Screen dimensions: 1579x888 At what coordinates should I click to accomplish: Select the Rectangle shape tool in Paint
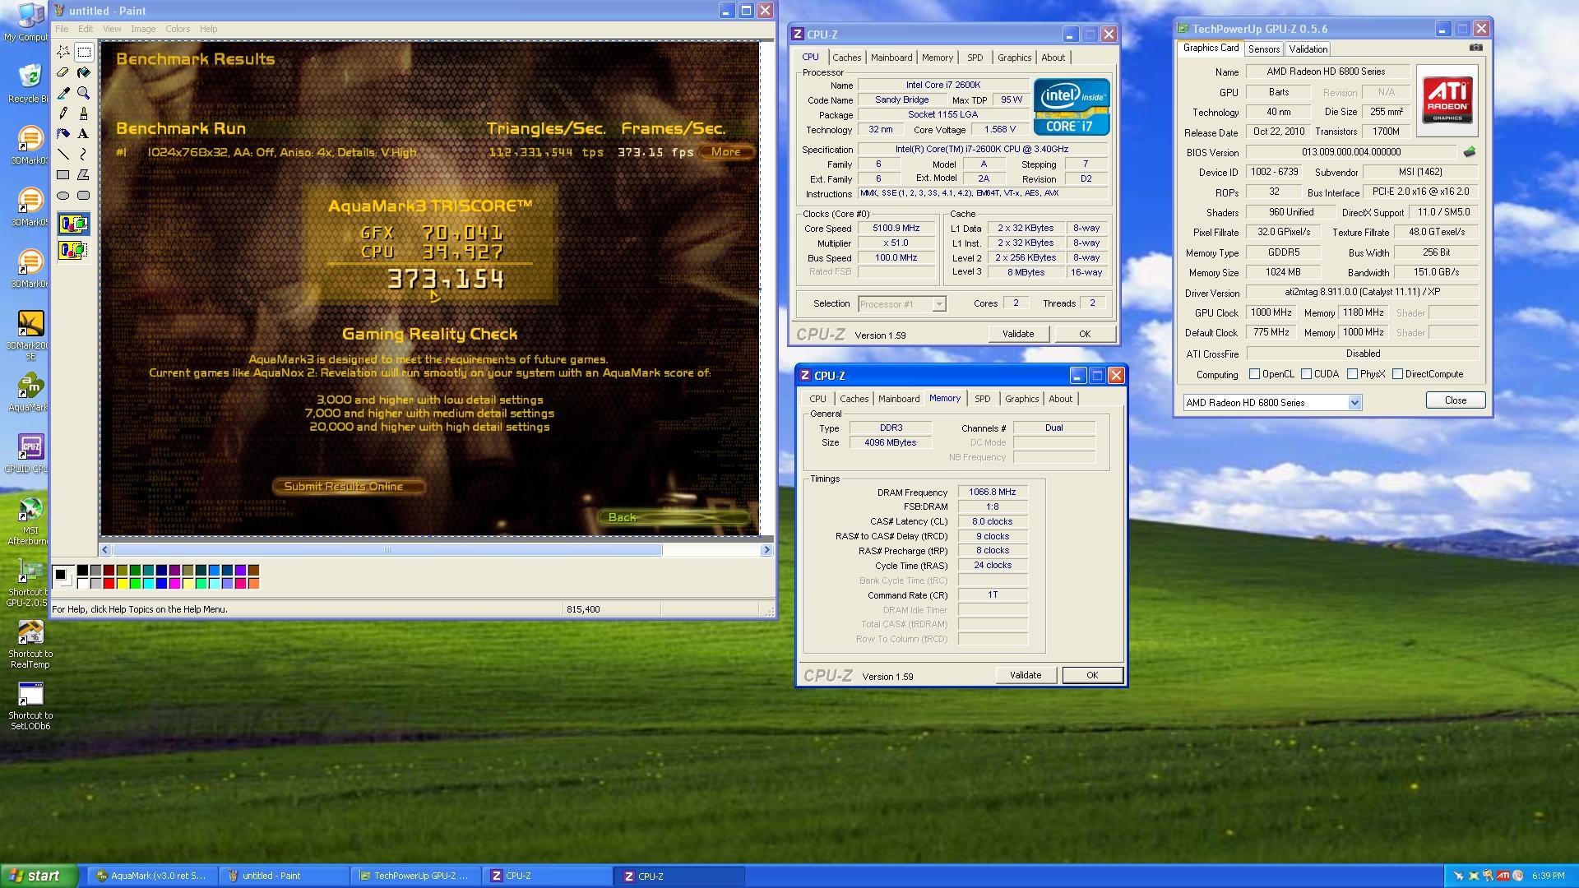tap(63, 175)
